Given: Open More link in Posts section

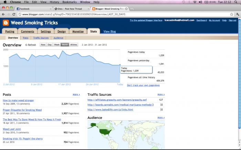Looking at the screenshot, I should pyautogui.click(x=76, y=95).
